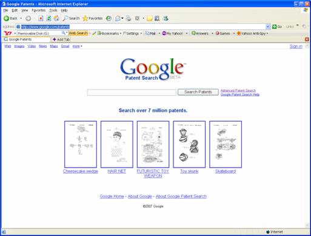Screen dimensions: 311x236
Task: Open Yahoo Bookmarks button
Action: click(x=108, y=33)
